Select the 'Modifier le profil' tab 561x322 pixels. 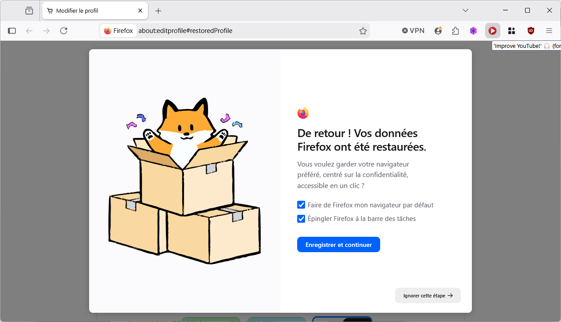[95, 11]
